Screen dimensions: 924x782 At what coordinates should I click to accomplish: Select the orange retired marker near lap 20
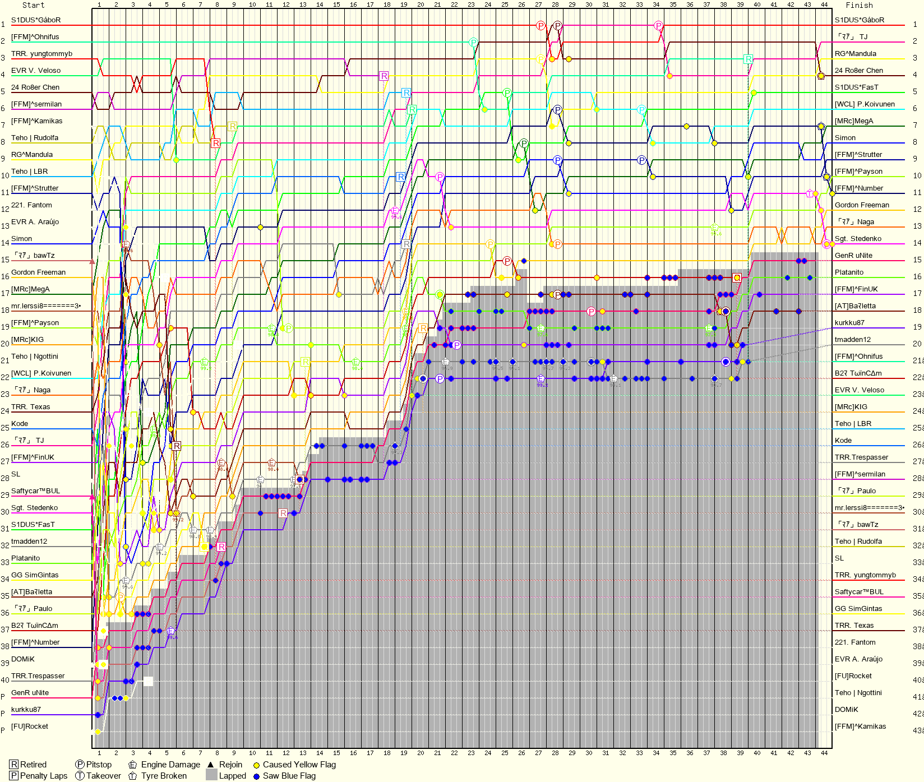coord(423,328)
